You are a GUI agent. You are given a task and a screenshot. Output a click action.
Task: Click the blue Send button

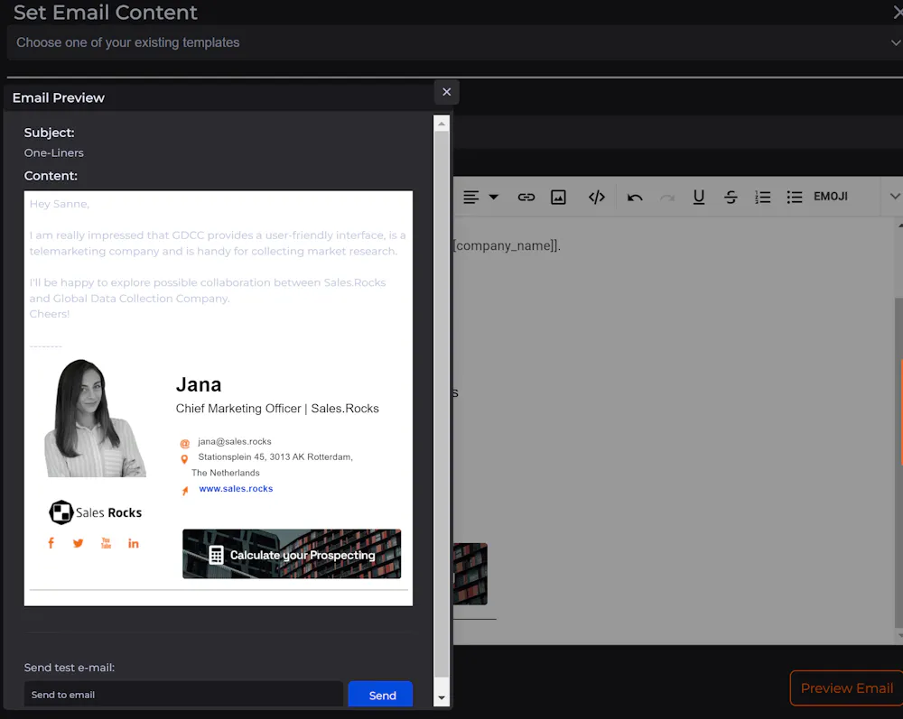point(381,695)
